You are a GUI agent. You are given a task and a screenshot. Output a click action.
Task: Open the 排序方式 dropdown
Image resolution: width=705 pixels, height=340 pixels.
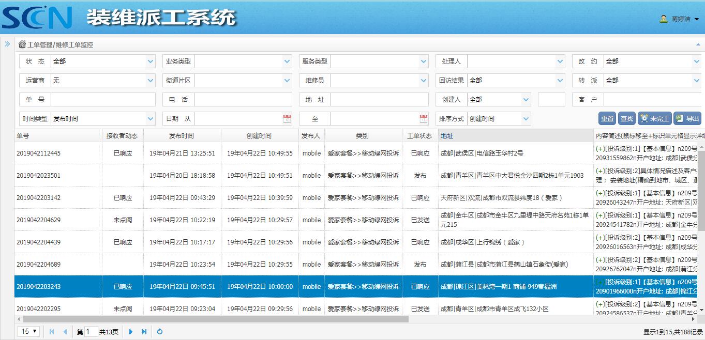(526, 119)
